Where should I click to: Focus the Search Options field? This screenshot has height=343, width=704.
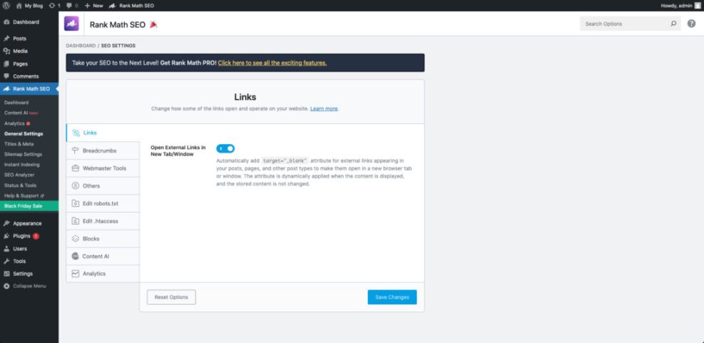click(630, 24)
